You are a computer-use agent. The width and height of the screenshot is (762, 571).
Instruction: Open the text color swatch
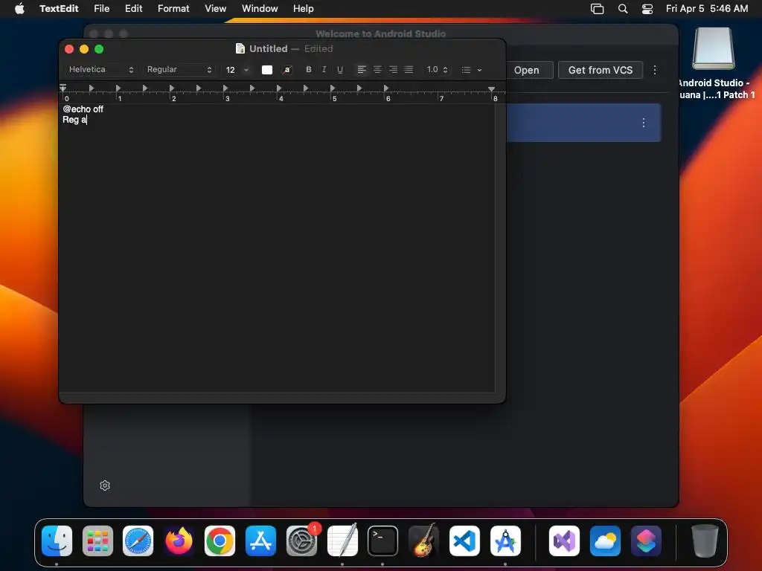coord(267,69)
